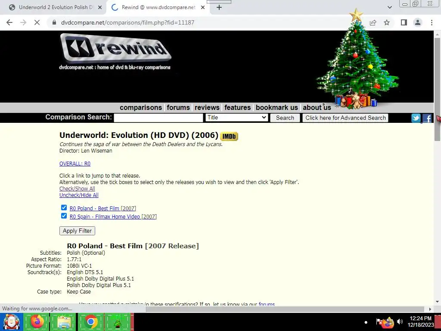Open the forums menu item
441x331 pixels.
(178, 107)
